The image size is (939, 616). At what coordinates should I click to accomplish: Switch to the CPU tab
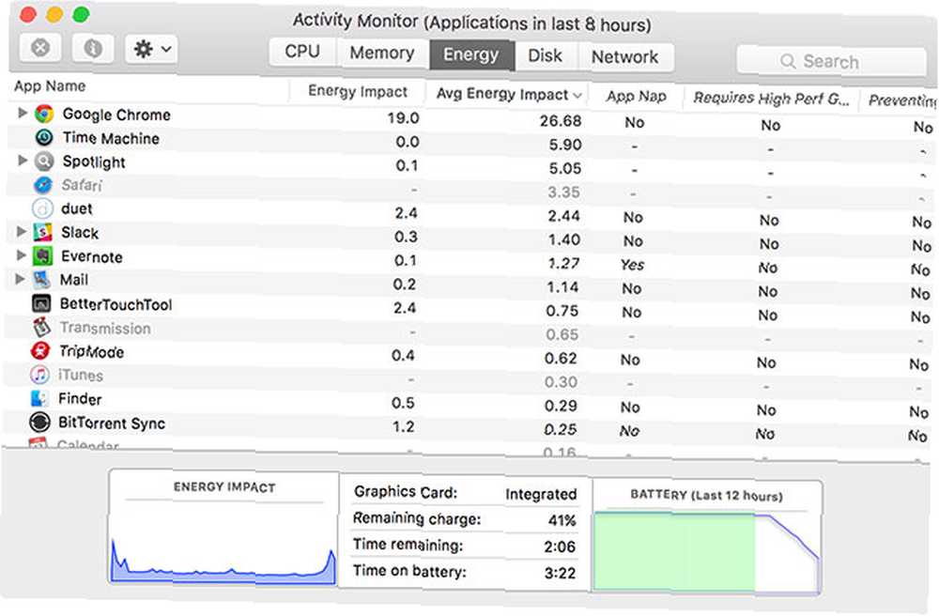coord(302,52)
